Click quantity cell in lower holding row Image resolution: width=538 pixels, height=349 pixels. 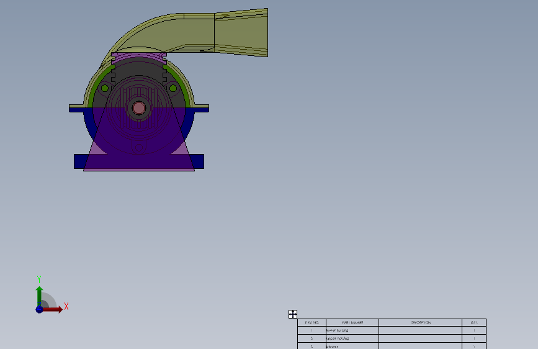[474, 330]
